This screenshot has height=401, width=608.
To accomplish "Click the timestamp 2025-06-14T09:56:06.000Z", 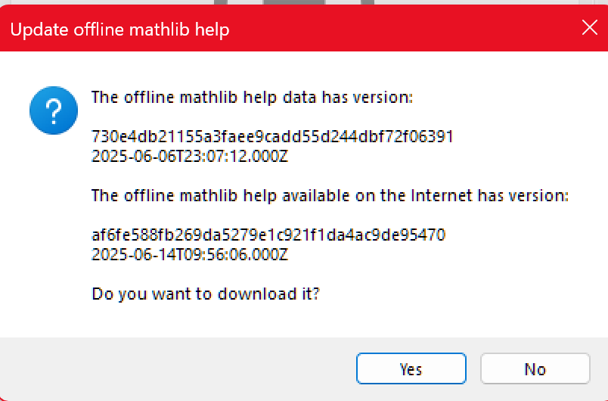I will pos(190,254).
